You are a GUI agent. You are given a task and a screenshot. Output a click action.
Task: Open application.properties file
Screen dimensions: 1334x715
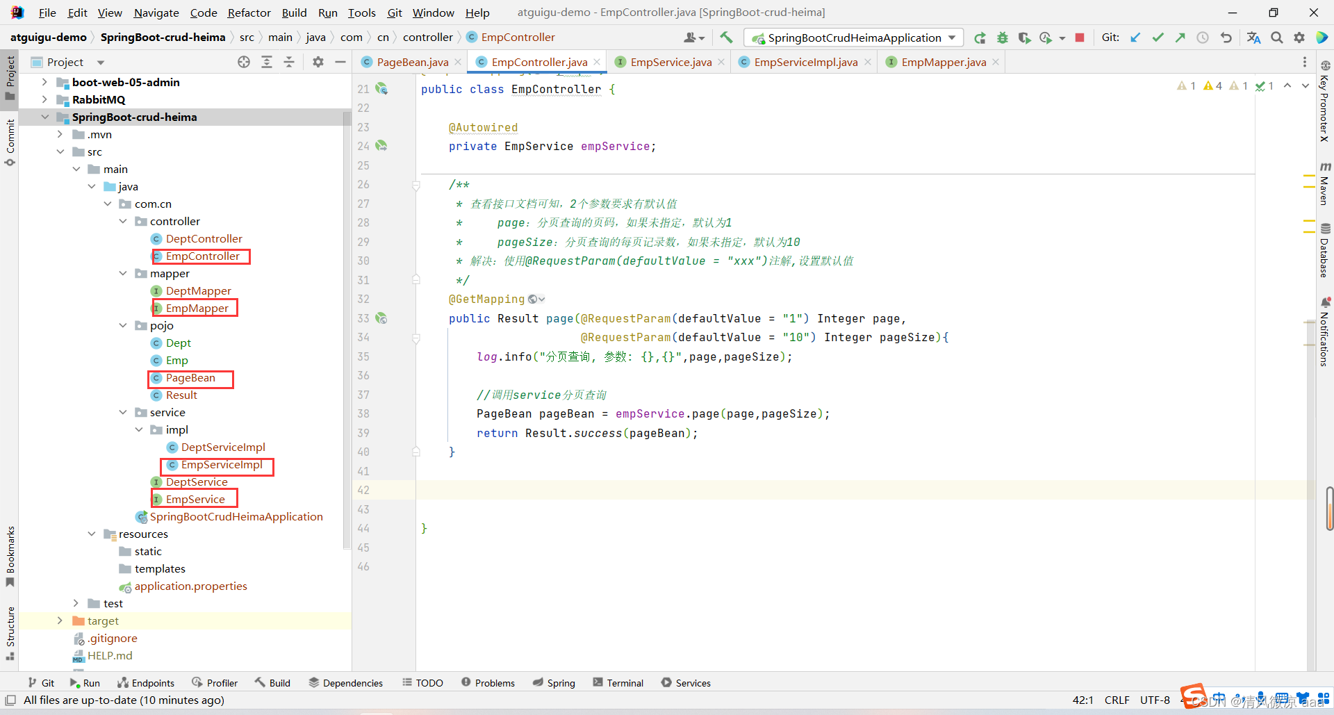click(190, 586)
